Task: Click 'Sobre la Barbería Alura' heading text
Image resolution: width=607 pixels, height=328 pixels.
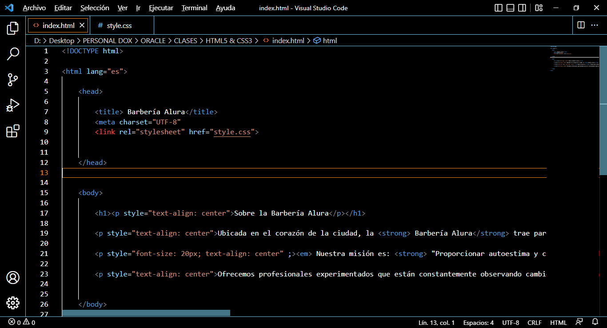Action: 281,213
